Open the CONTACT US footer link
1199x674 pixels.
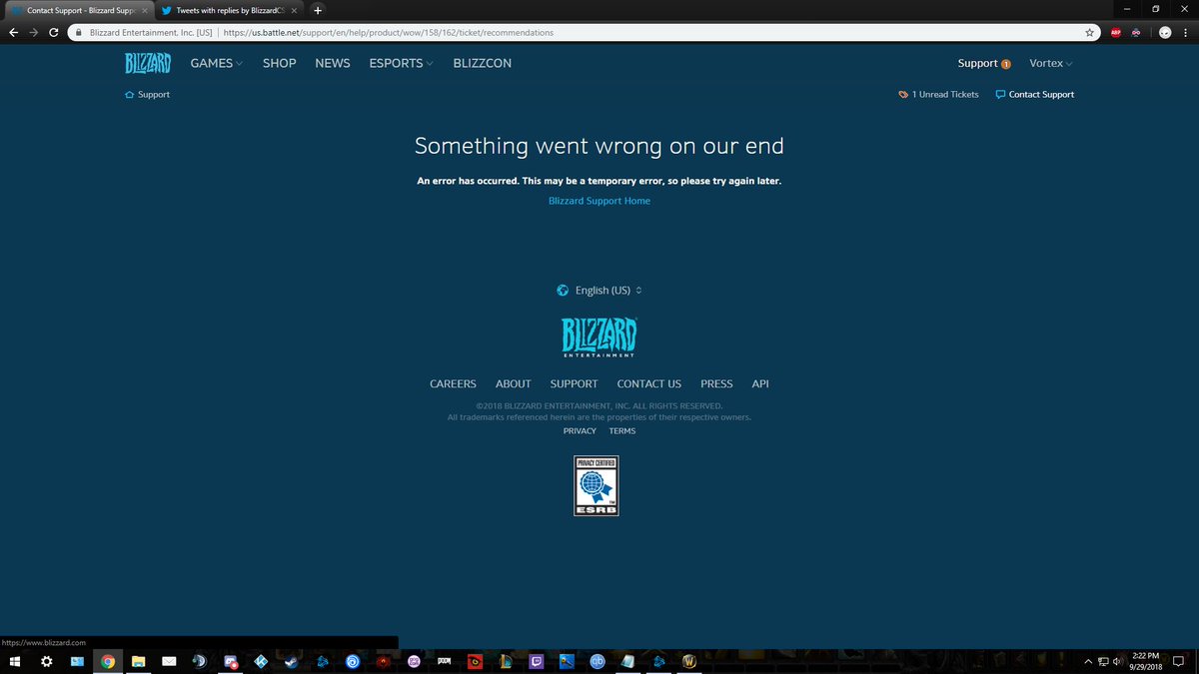(649, 384)
